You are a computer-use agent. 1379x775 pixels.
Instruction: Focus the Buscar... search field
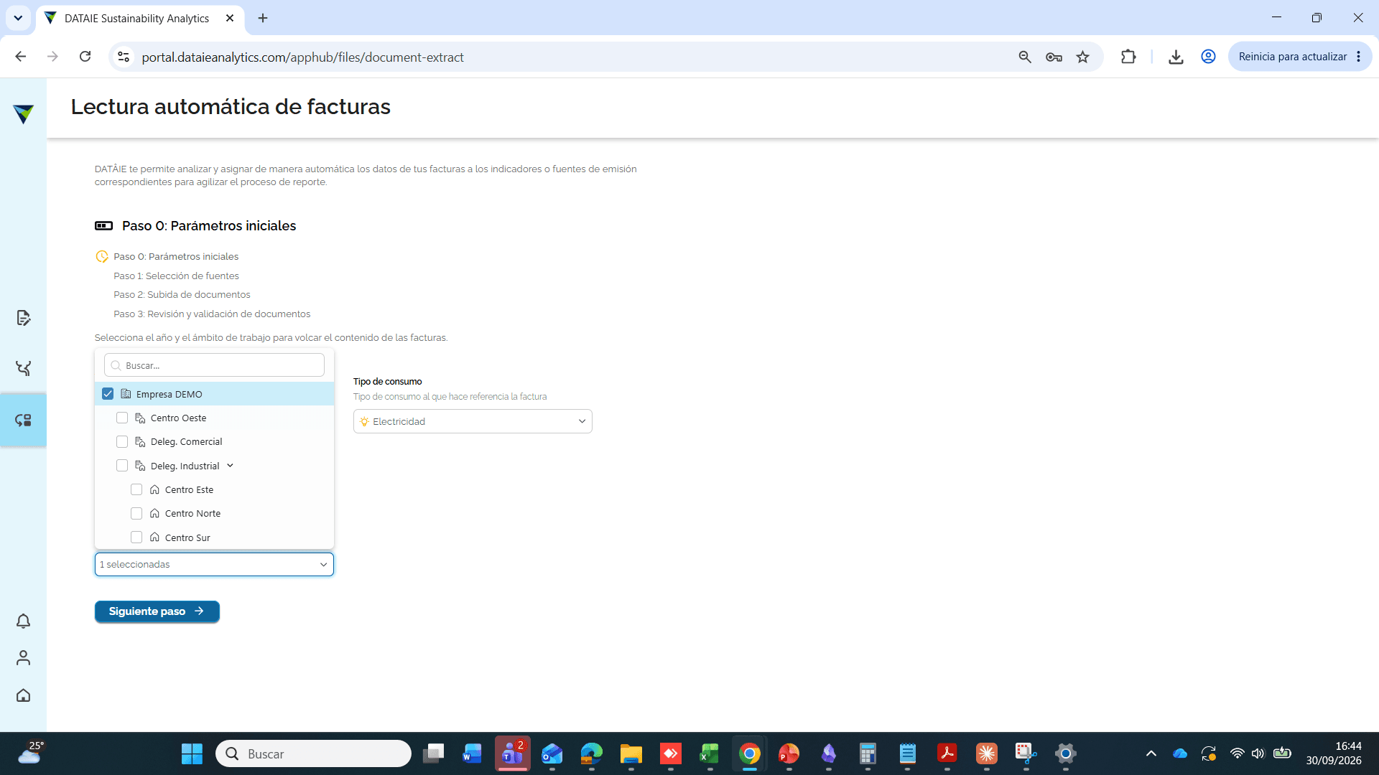[214, 365]
